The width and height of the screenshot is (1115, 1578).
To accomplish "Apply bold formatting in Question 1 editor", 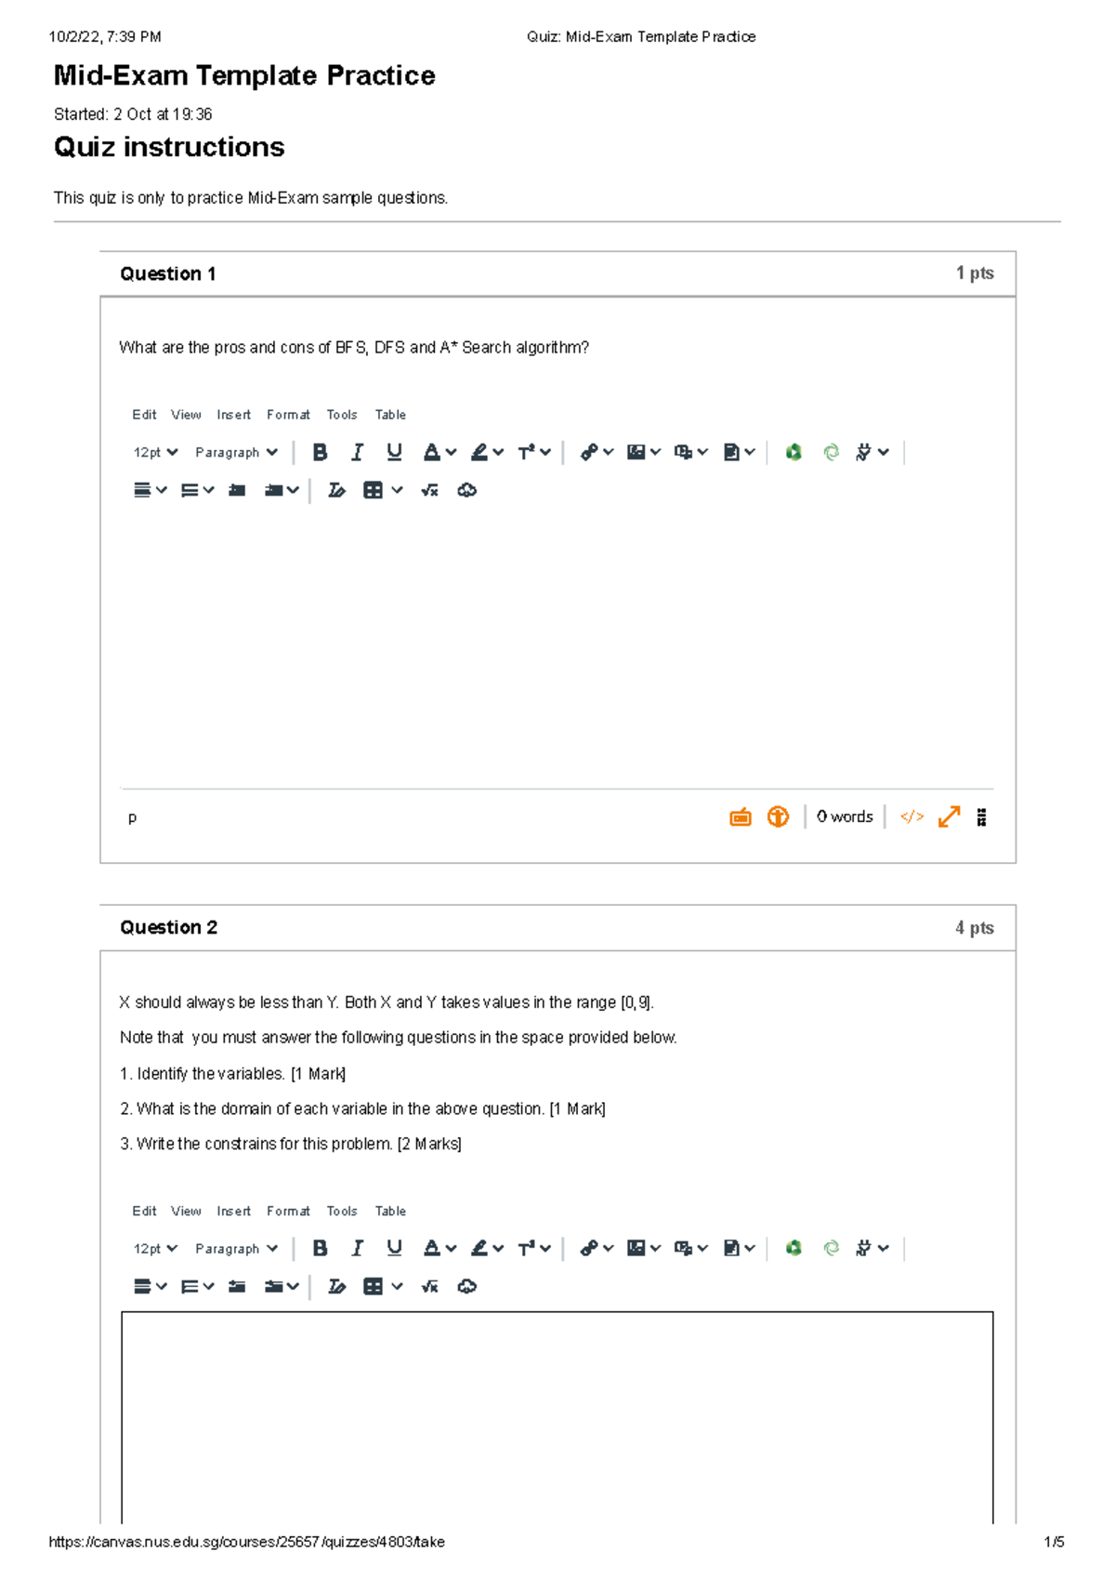I will tap(321, 452).
